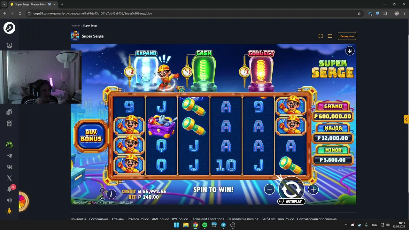Viewport: 409px width, 230px height.
Task: Open the X (Twitter) icon in the sidebar
Action: pos(9,178)
